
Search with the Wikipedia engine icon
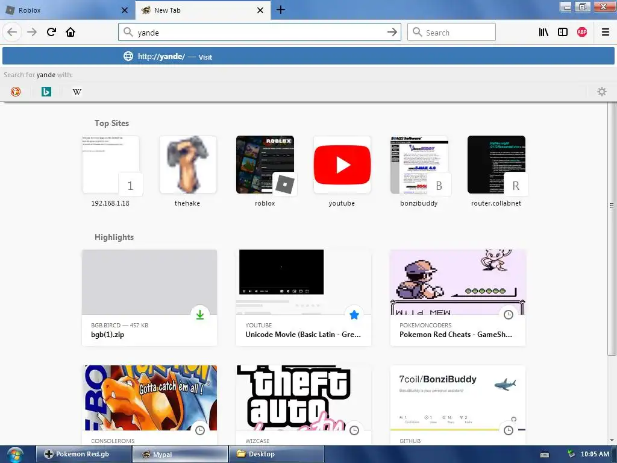(x=77, y=92)
